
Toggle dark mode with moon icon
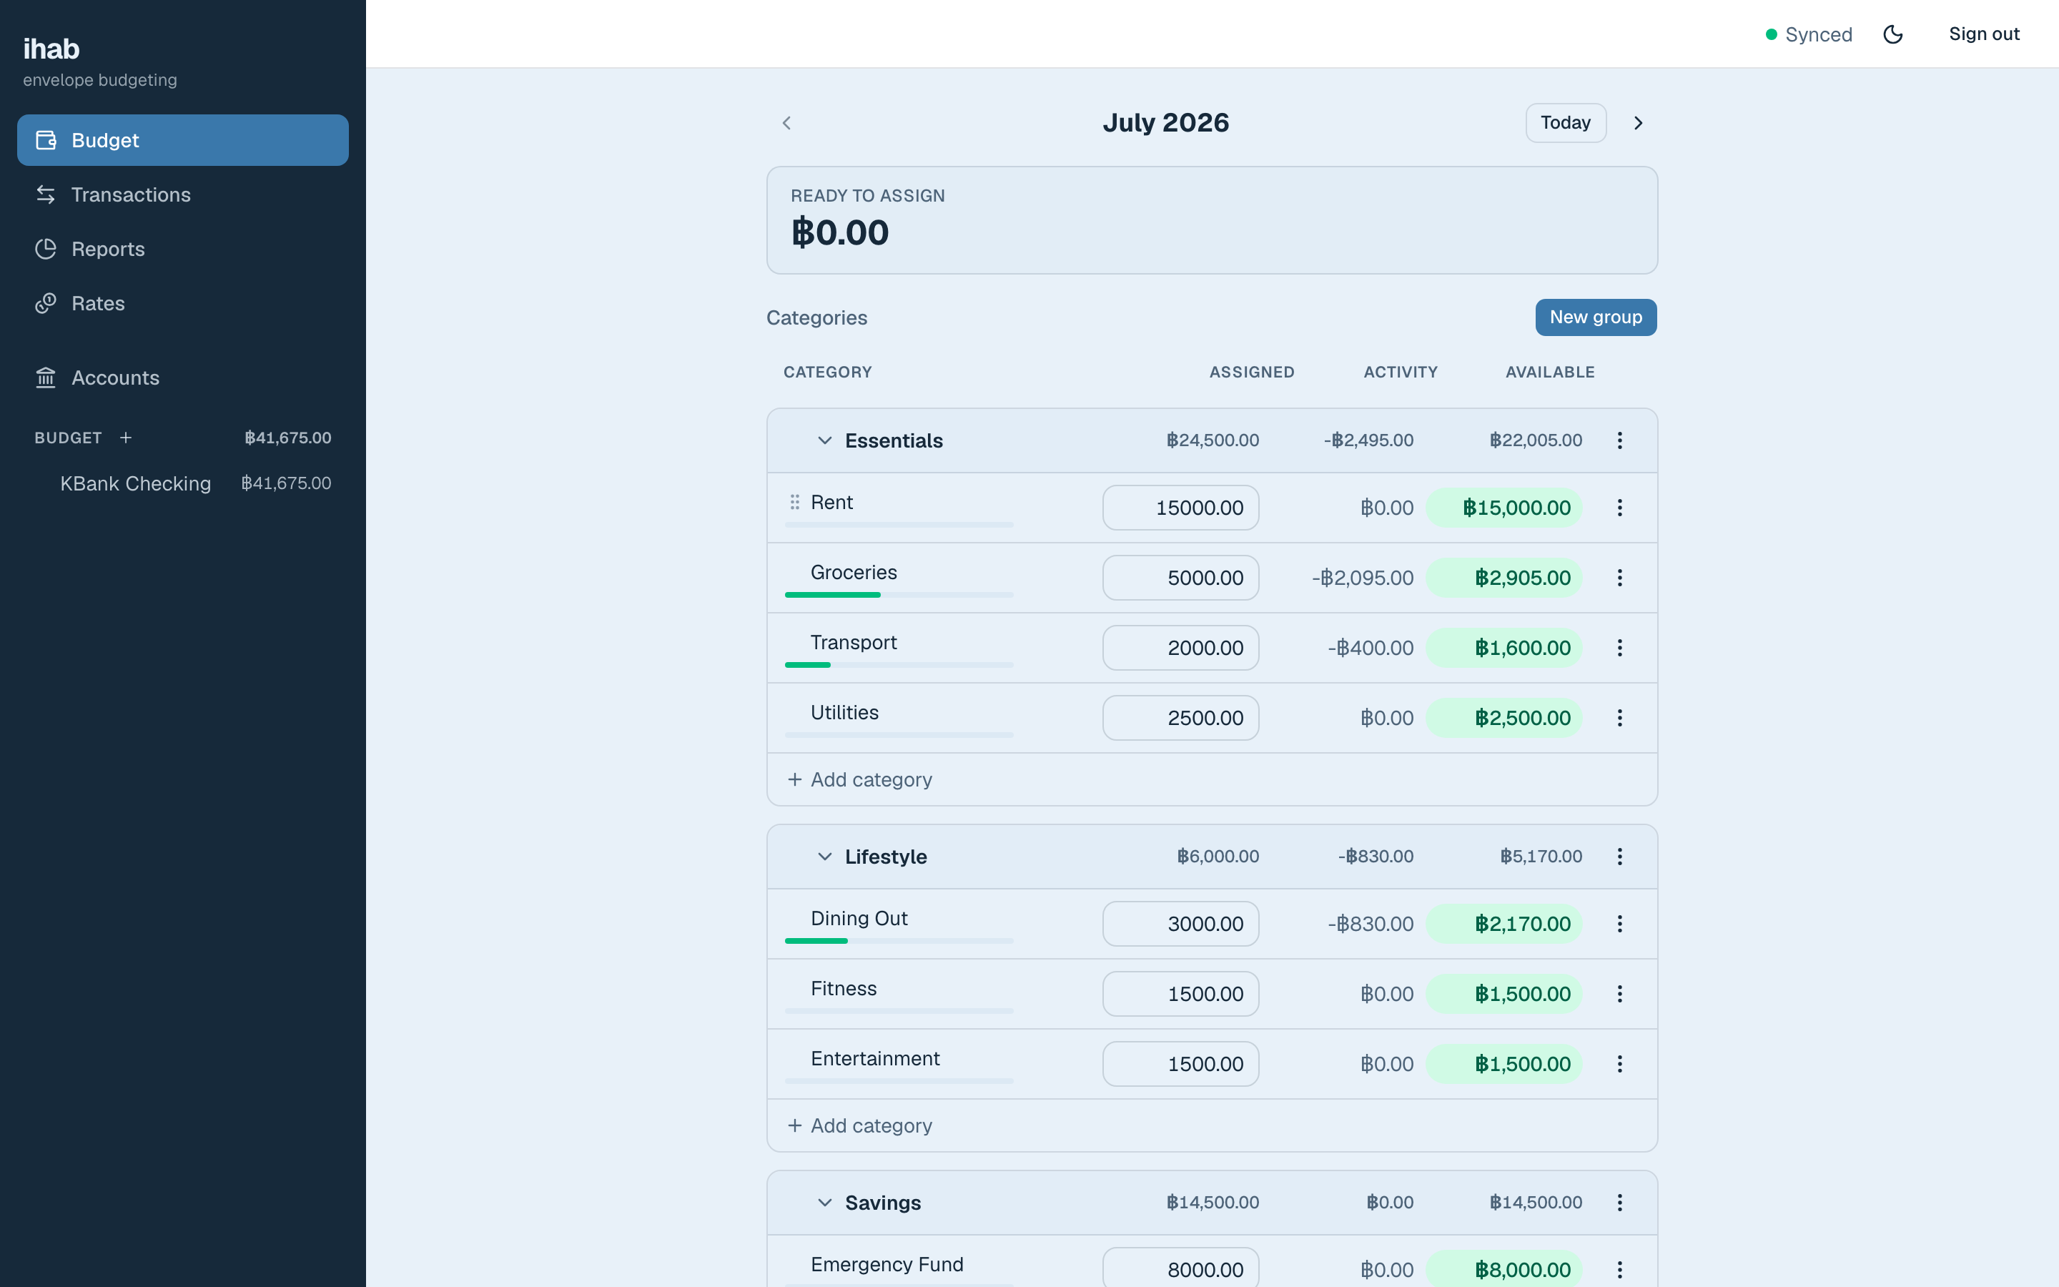pyautogui.click(x=1893, y=34)
